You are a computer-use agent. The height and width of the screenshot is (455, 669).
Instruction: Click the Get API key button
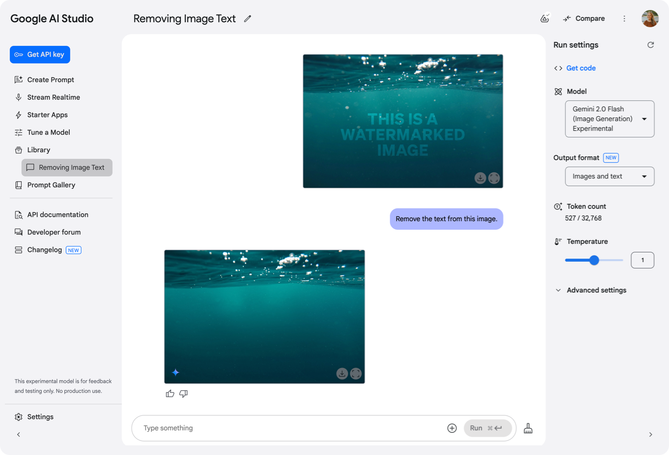[40, 55]
